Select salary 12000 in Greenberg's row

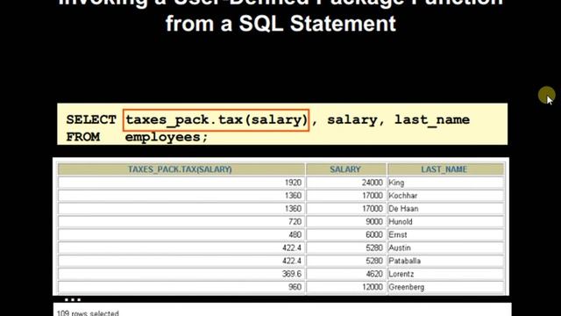coord(372,287)
